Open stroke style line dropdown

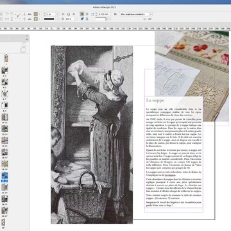pyautogui.click(x=57, y=19)
